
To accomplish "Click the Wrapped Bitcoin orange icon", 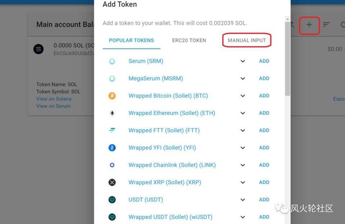I will (x=112, y=96).
